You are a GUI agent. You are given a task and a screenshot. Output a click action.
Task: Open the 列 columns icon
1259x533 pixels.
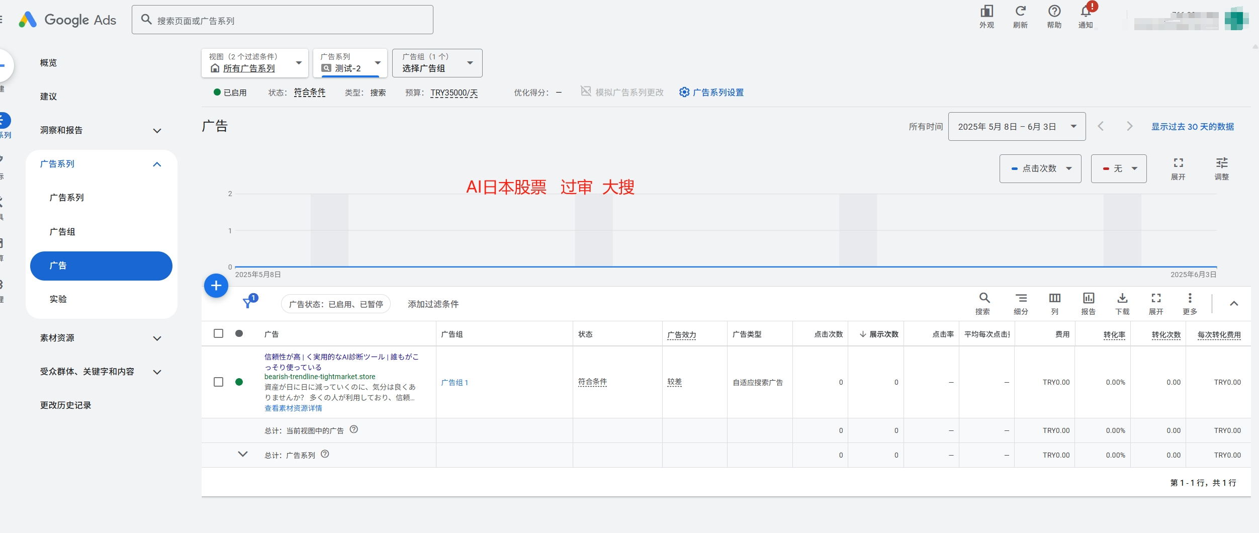(x=1055, y=304)
